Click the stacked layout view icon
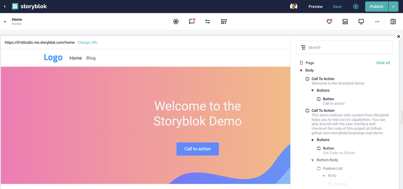 [345, 22]
